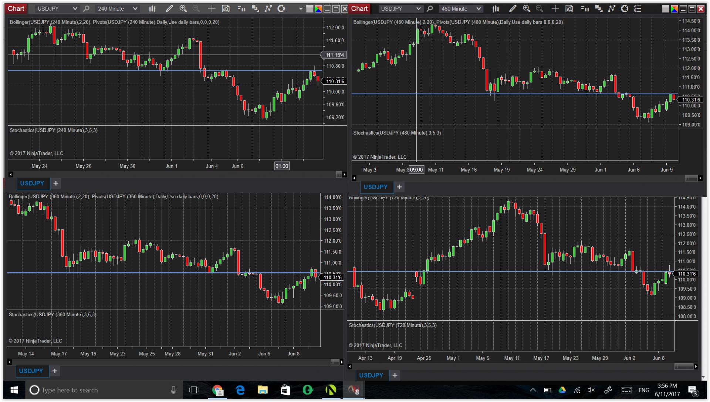Click multicolor interval link swatch in 480 chart
The width and height of the screenshot is (710, 402).
pos(674,9)
